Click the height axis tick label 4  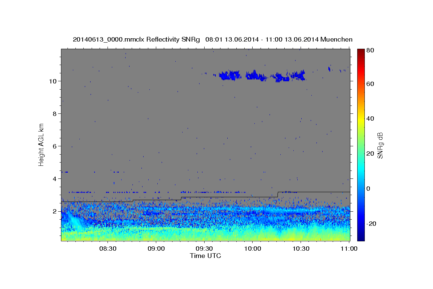click(54, 179)
